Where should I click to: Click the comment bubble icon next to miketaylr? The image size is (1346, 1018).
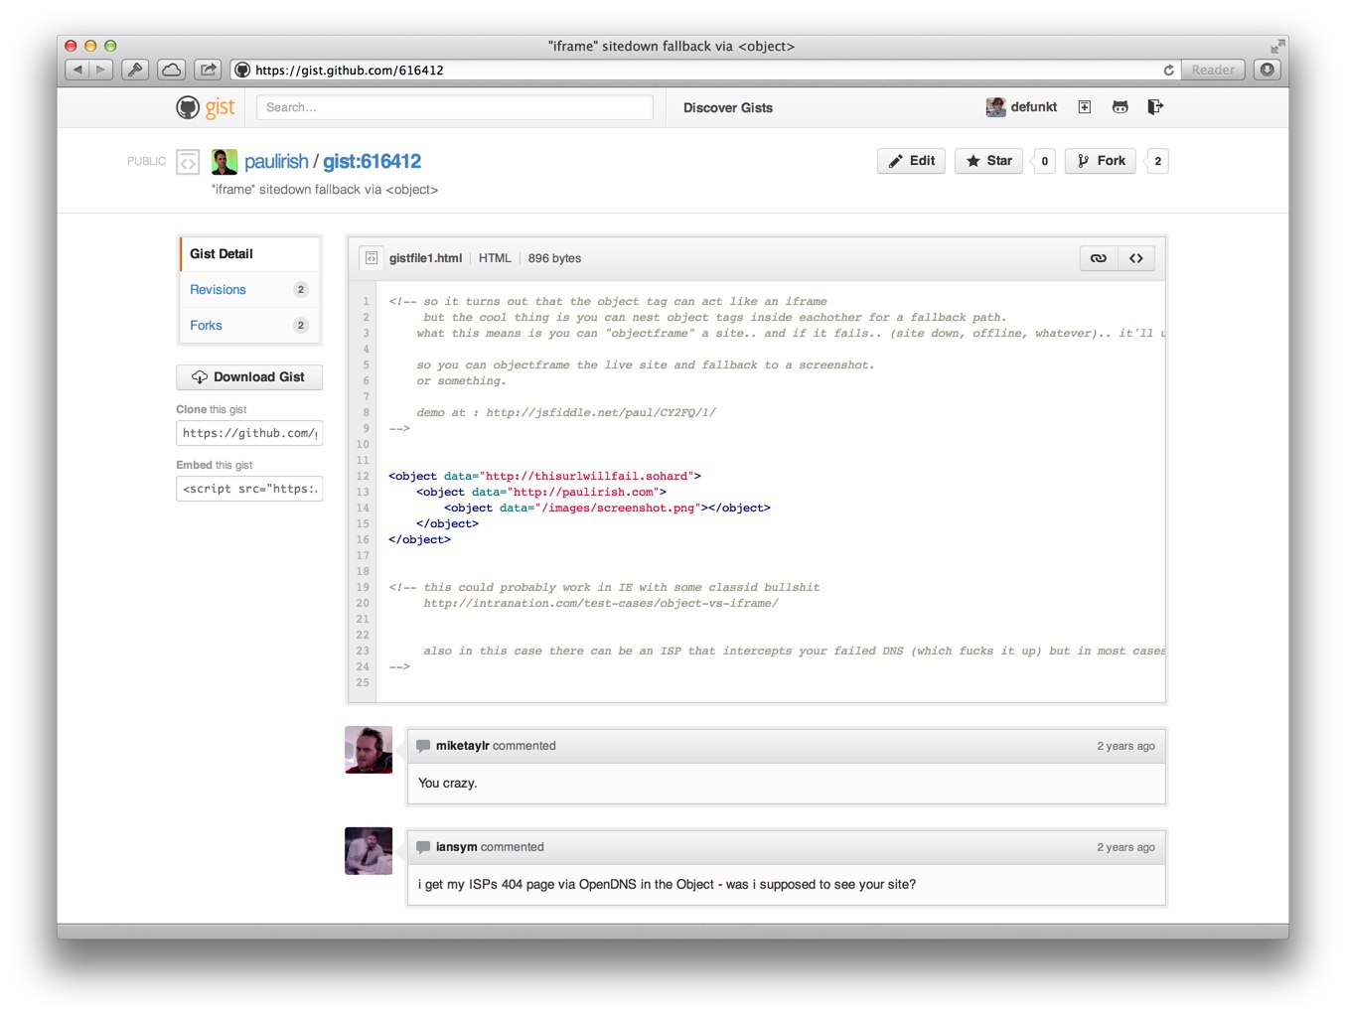(x=423, y=746)
